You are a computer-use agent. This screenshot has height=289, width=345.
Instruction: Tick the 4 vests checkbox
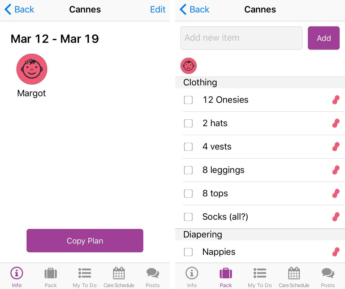coord(188,147)
